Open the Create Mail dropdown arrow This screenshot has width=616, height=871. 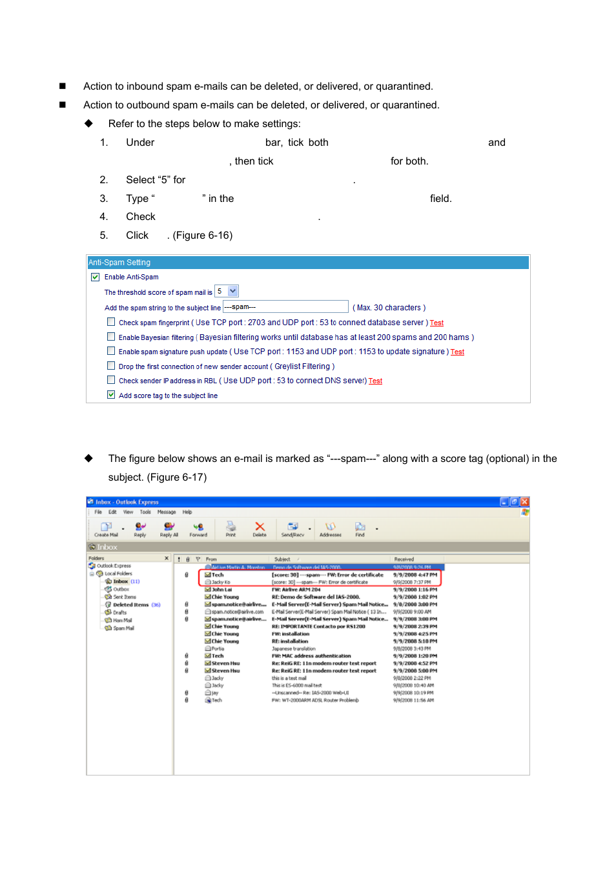(123, 529)
